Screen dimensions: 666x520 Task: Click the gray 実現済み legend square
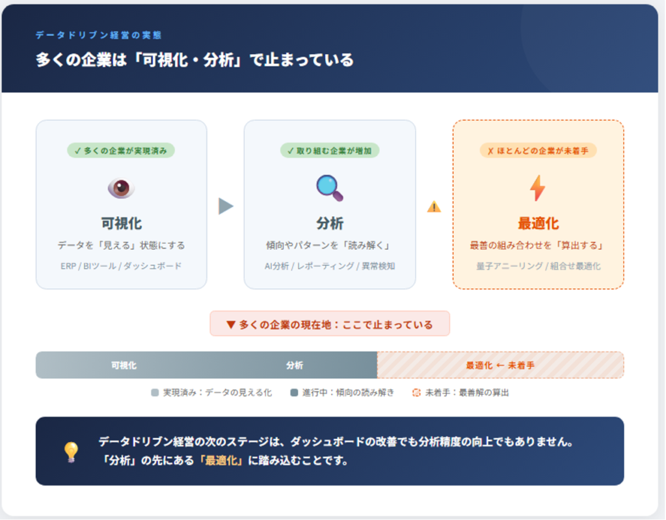[155, 392]
